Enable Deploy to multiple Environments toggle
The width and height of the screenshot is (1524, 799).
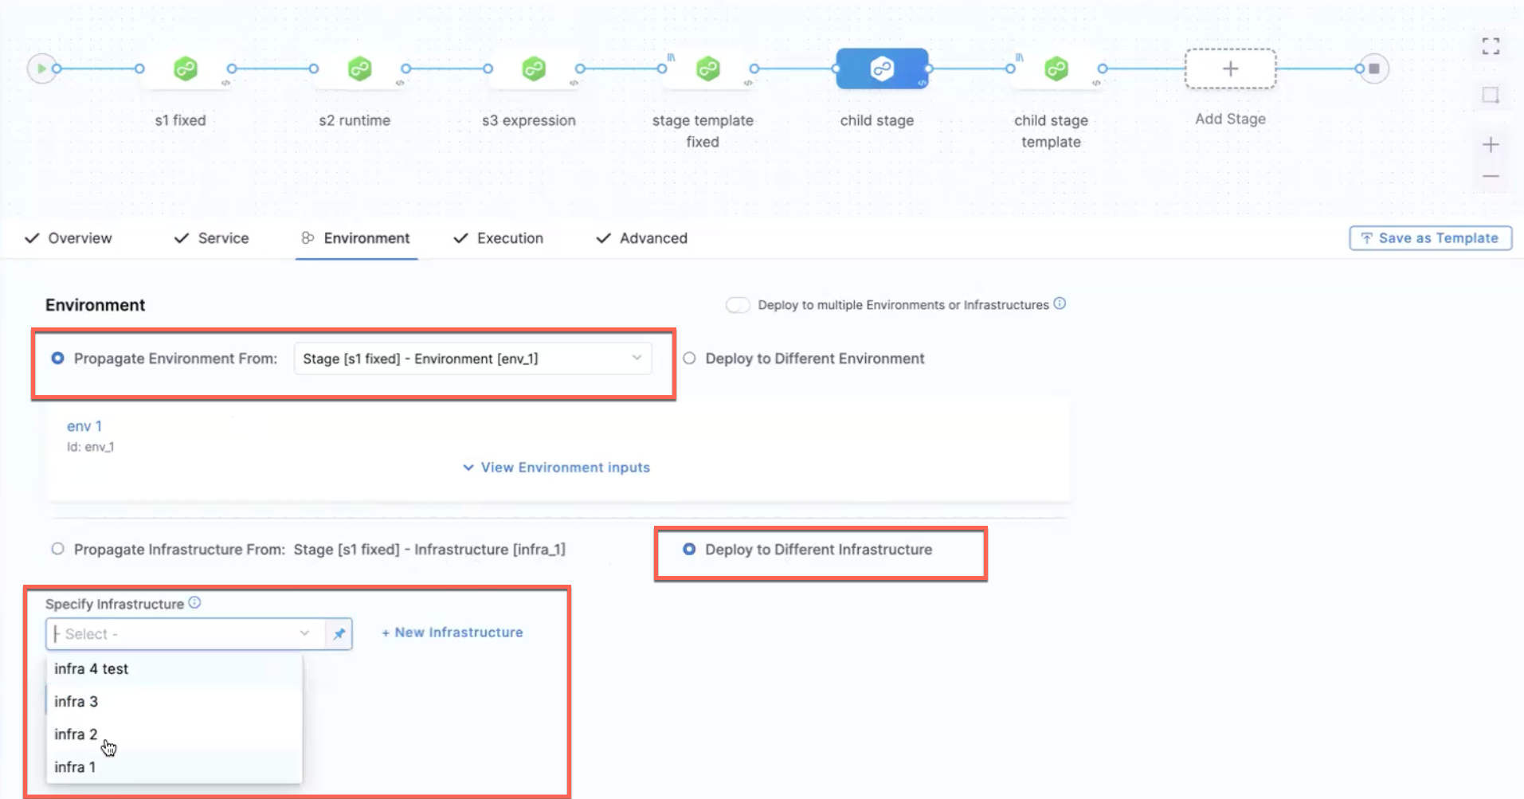pyautogui.click(x=738, y=306)
